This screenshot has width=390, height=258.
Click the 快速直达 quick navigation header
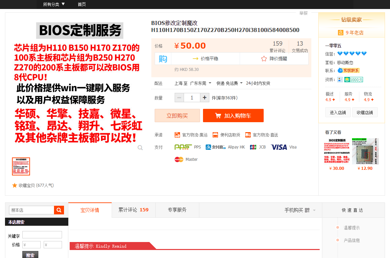click(x=352, y=210)
